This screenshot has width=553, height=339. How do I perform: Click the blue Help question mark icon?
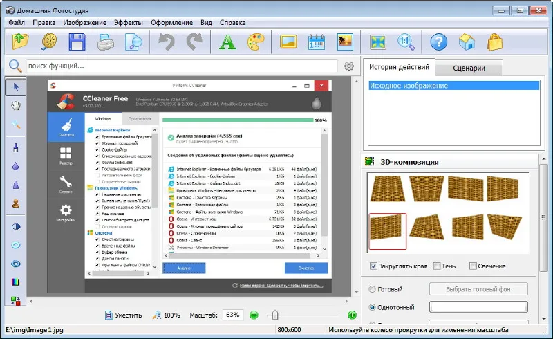pyautogui.click(x=439, y=42)
